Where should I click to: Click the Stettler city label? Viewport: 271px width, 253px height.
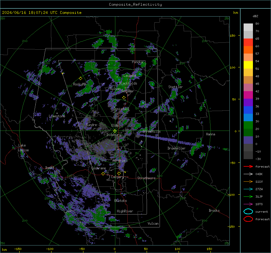click(x=176, y=87)
